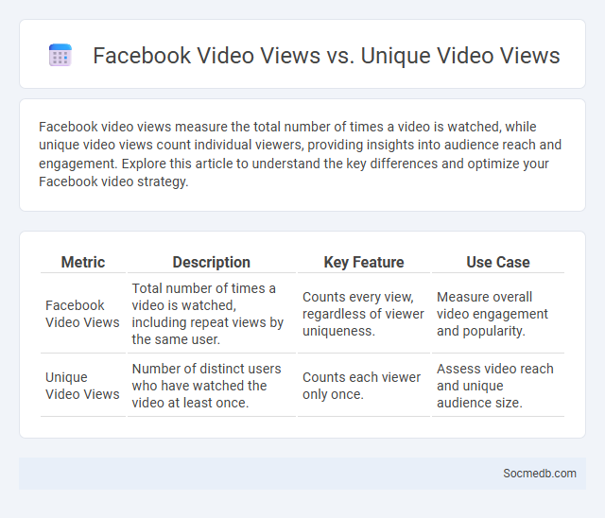Select the 'Facebook Video Views' metric cell
This screenshot has width=605, height=518.
click(82, 314)
